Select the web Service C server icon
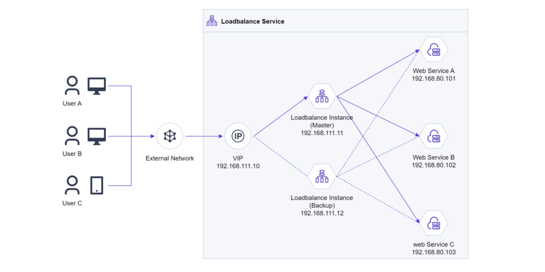This screenshot has width=545, height=272. [x=434, y=224]
